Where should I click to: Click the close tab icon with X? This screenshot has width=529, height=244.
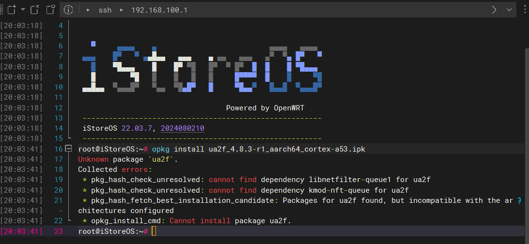pos(34,9)
